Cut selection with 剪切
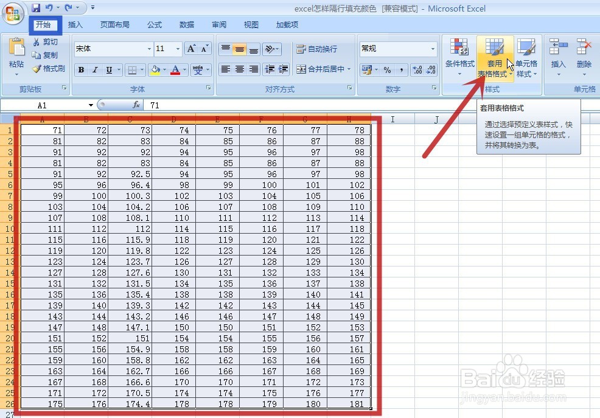600x418 pixels. click(x=45, y=42)
